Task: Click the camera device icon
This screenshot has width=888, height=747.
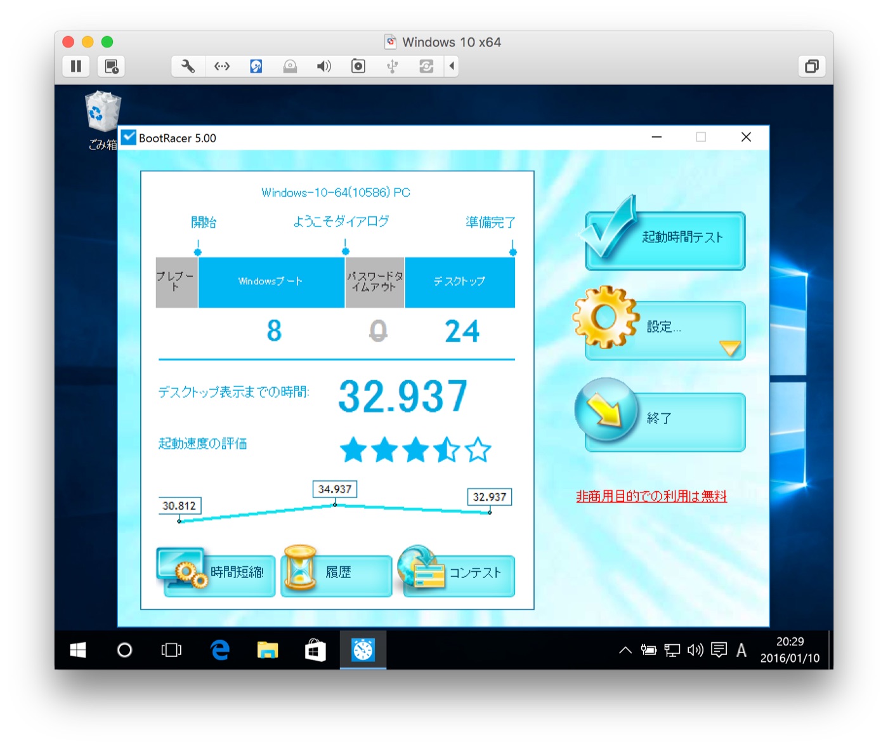Action: (358, 66)
